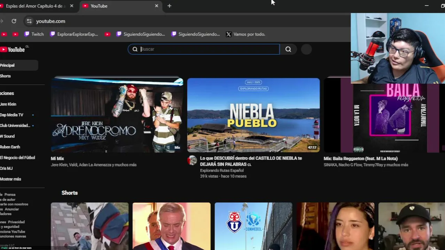
Task: Go to Principal in sidebar
Action: pyautogui.click(x=18, y=65)
